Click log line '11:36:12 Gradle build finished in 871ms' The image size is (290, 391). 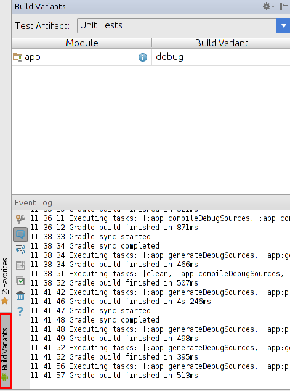click(x=114, y=228)
